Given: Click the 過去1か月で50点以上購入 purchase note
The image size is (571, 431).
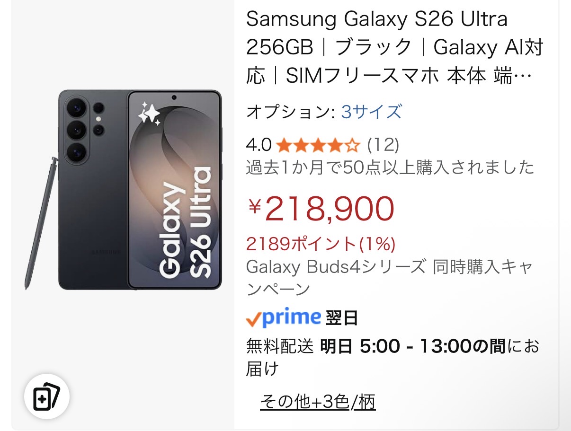Looking at the screenshot, I should pos(390,167).
